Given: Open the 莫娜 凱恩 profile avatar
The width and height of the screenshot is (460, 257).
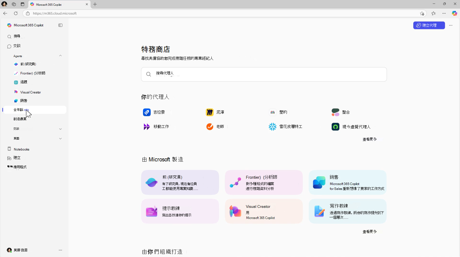Looking at the screenshot, I should pyautogui.click(x=9, y=250).
